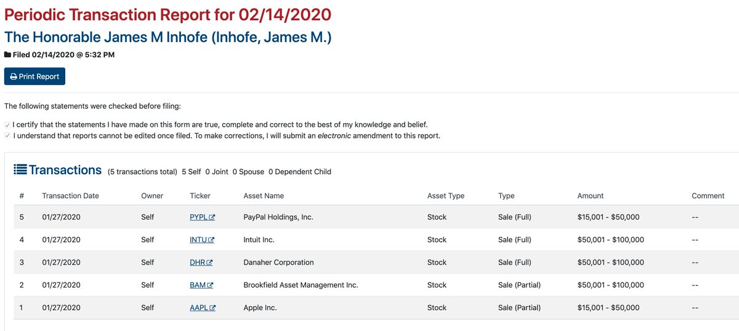Select the Intuit Inc. asset name
The width and height of the screenshot is (739, 331).
(x=259, y=240)
